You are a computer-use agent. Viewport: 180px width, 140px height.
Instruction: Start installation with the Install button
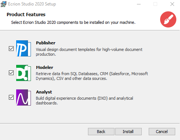pyautogui.click(x=128, y=132)
